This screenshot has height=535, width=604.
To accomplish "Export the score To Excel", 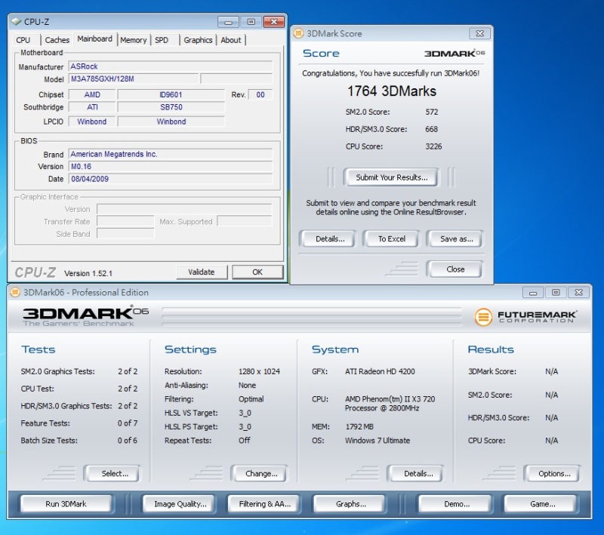I will [x=392, y=239].
